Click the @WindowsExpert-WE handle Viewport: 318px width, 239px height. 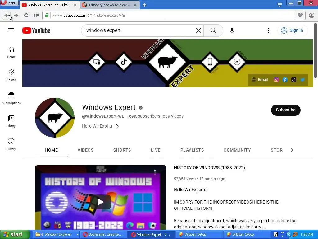(103, 116)
